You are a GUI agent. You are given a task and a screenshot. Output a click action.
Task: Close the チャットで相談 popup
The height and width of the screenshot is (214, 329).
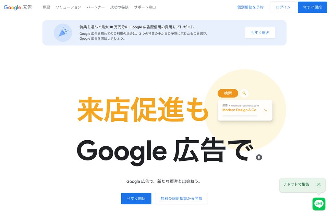pos(319,184)
